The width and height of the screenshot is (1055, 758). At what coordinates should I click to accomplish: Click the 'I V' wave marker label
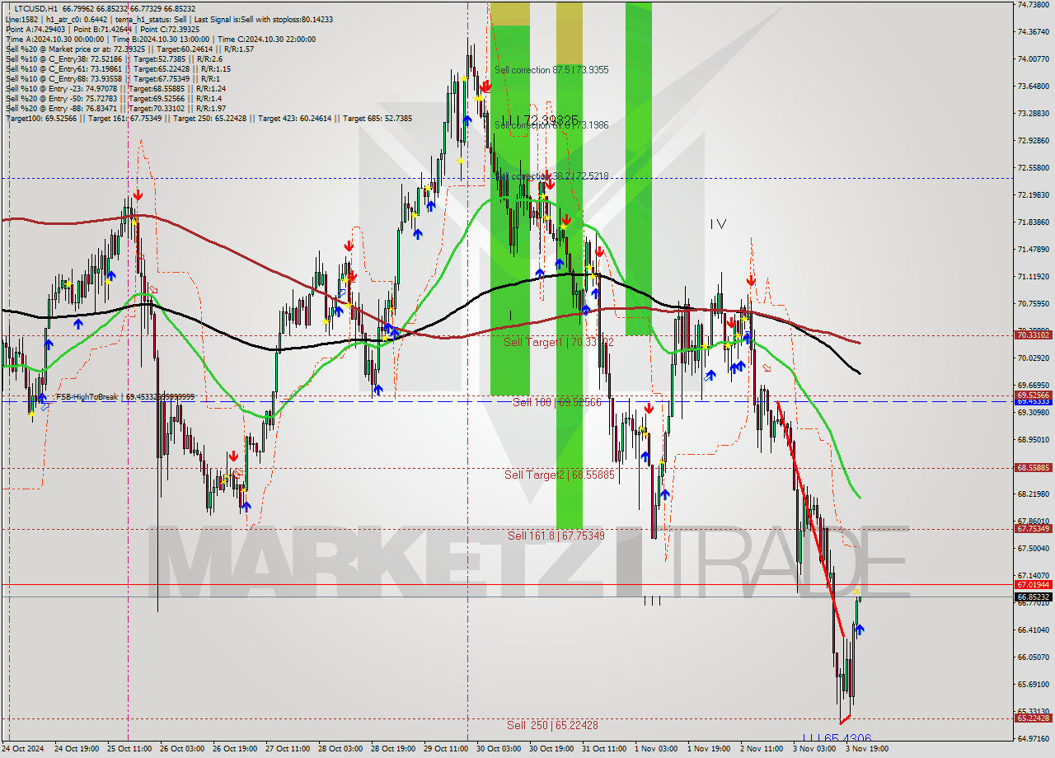tap(718, 223)
